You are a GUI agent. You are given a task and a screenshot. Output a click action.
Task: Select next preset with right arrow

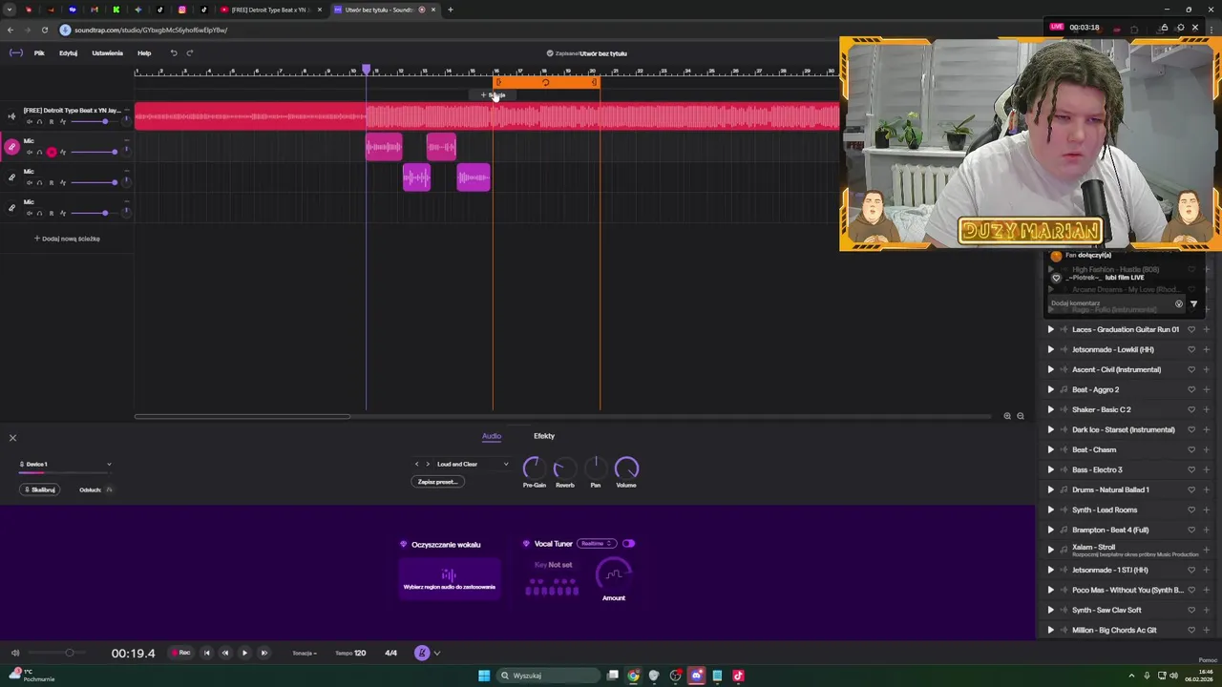coord(427,464)
